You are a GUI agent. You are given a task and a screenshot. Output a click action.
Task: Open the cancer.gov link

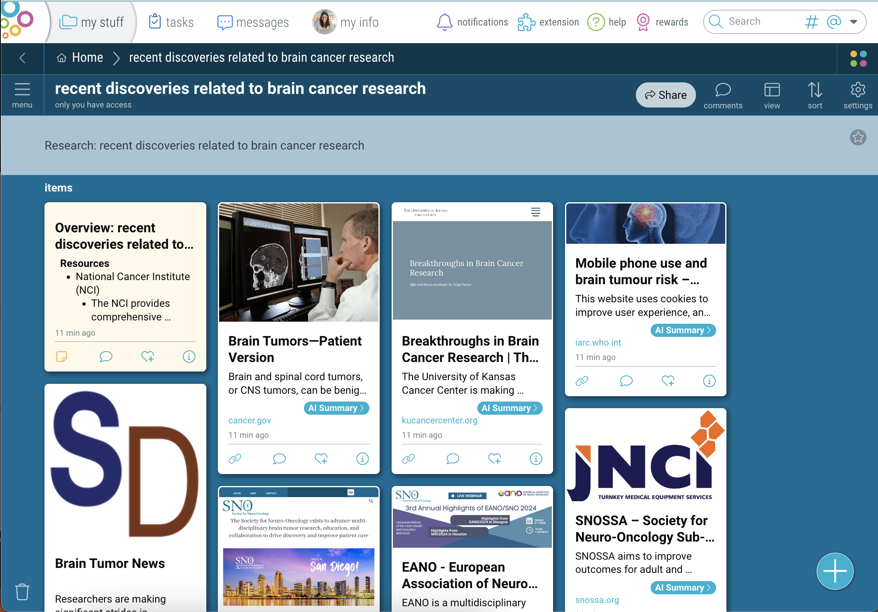(250, 420)
